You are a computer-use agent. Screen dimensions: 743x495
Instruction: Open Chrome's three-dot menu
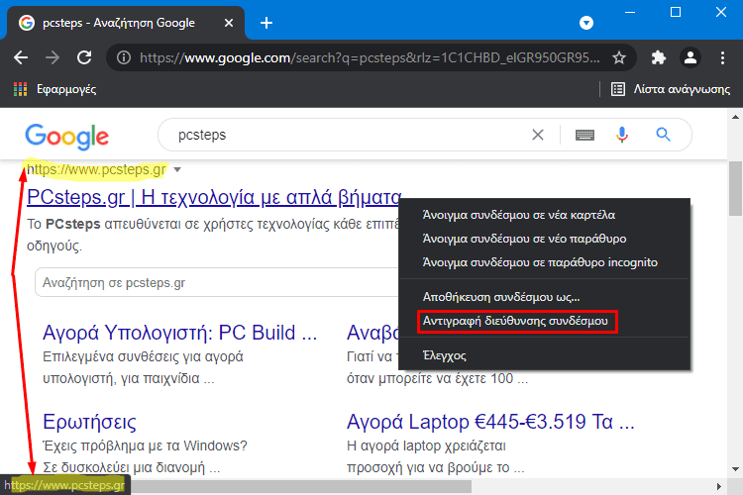(x=722, y=57)
